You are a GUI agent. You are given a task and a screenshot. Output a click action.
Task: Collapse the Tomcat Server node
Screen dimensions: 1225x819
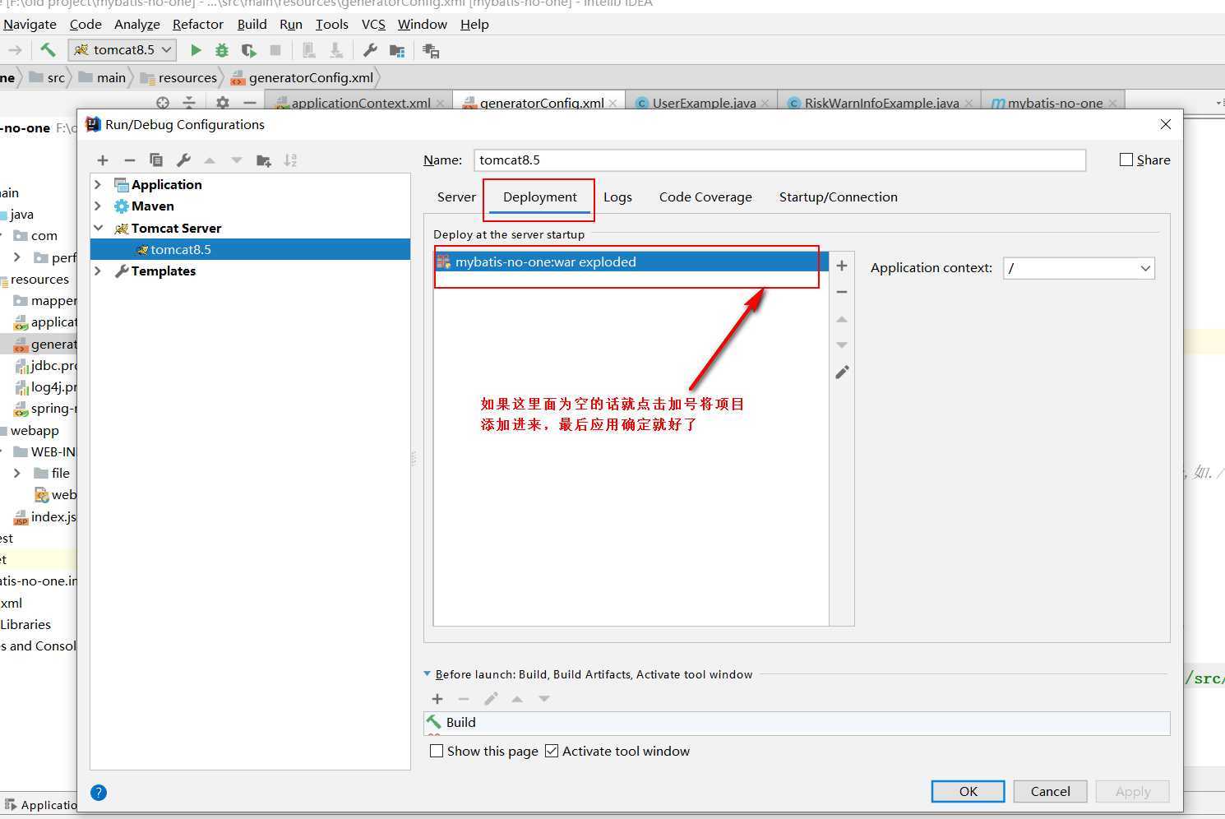(x=98, y=228)
